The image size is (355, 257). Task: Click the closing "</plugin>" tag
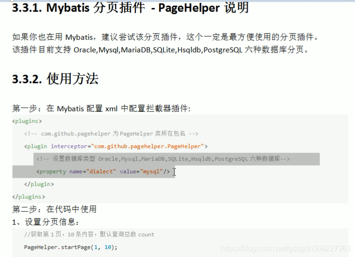point(39,184)
